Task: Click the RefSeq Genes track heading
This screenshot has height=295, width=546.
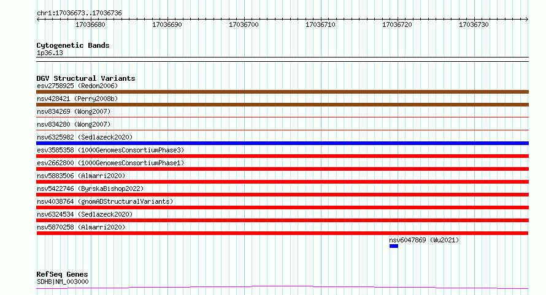Action: [x=62, y=275]
